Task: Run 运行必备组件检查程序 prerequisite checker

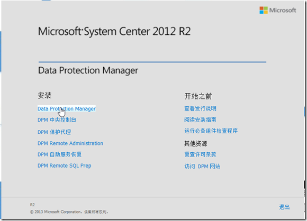Action: click(211, 131)
